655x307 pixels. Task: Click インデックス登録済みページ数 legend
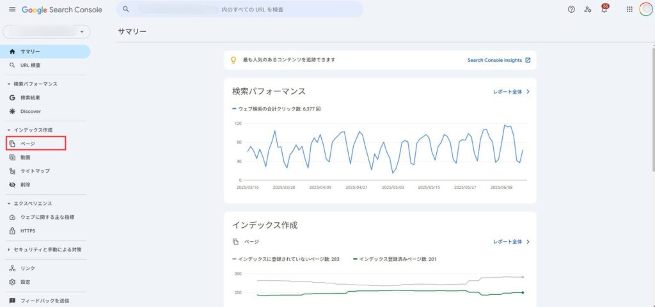(395, 259)
